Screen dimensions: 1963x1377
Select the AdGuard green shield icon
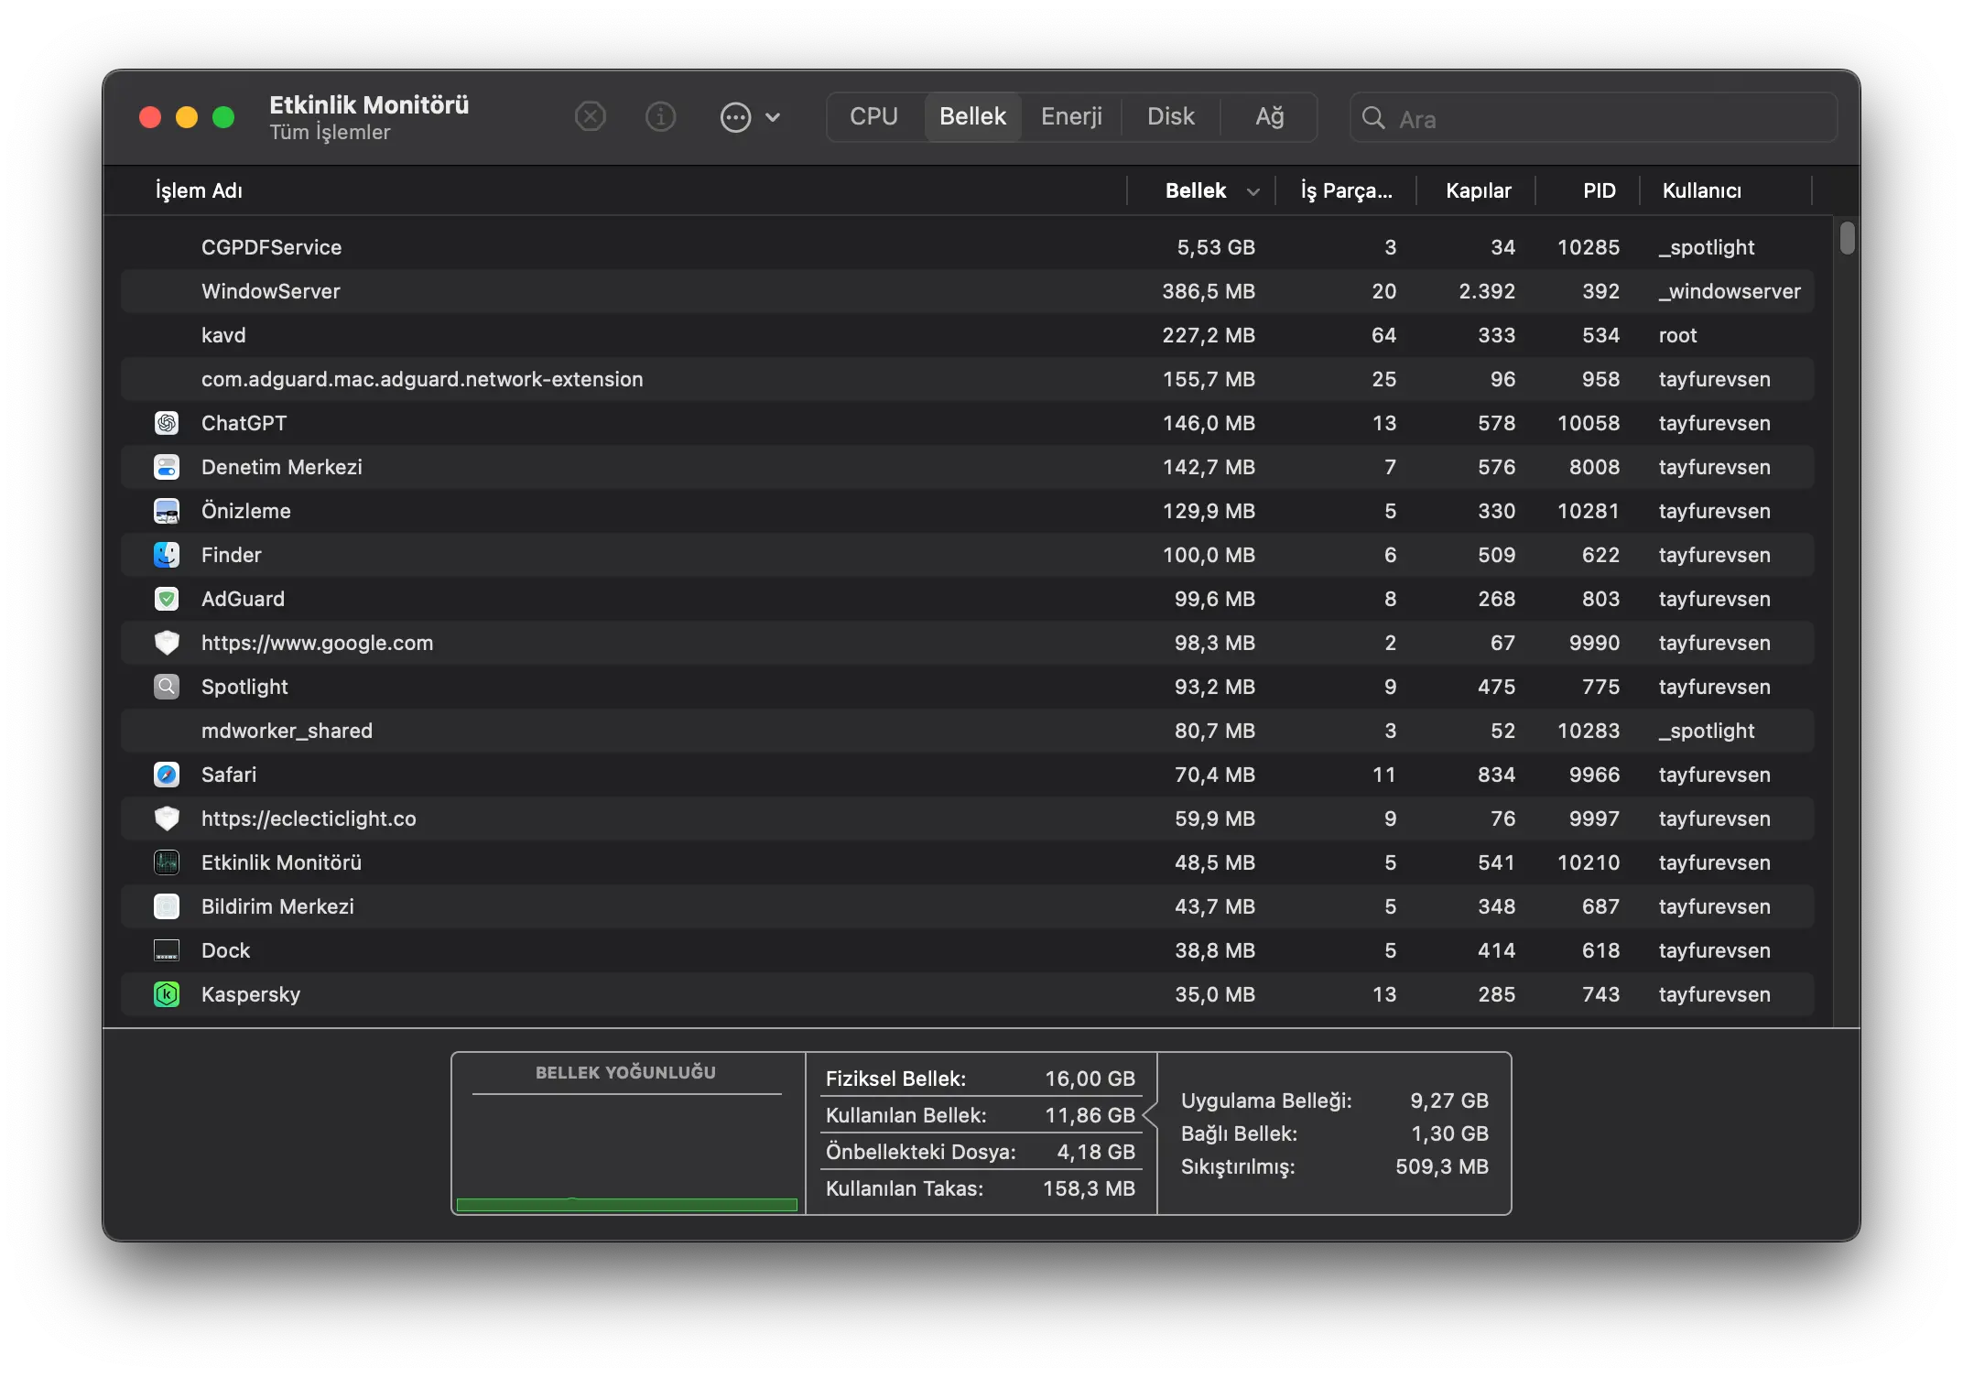point(167,599)
